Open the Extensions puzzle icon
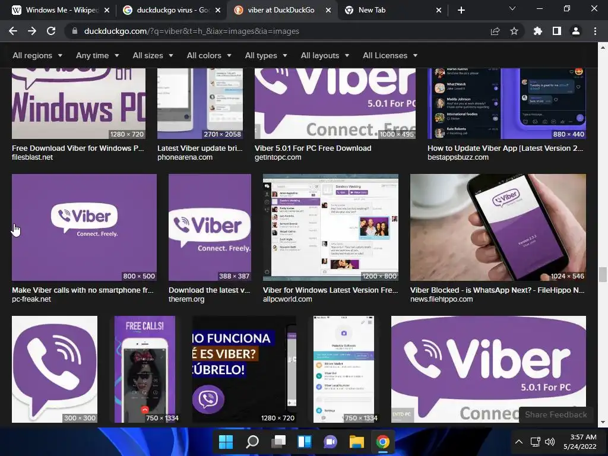 click(538, 31)
